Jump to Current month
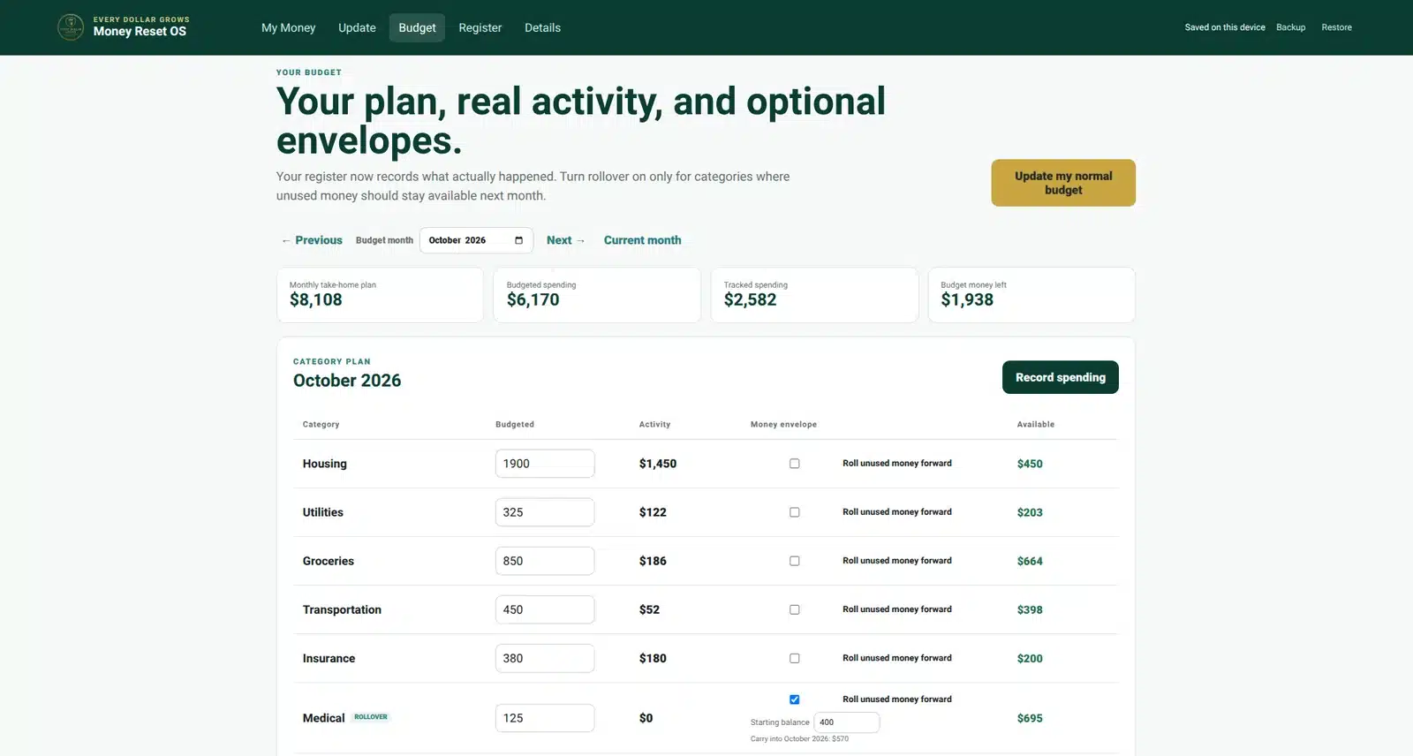1413x756 pixels. (642, 240)
